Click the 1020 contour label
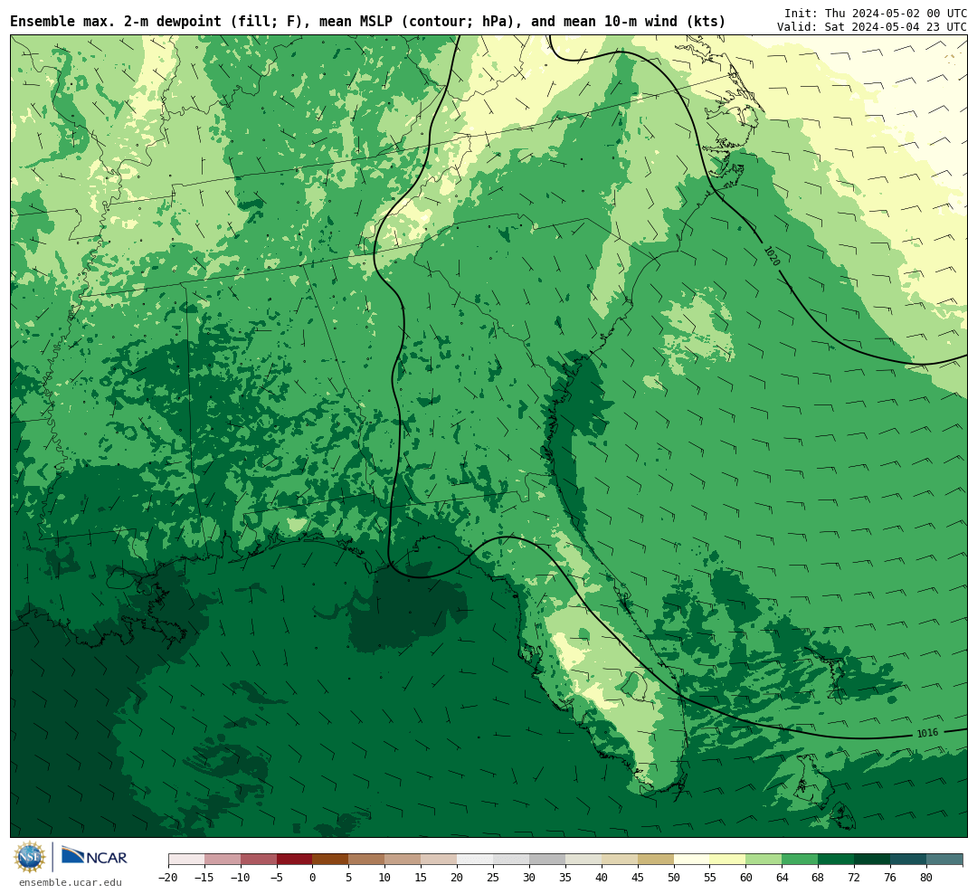Image resolution: width=977 pixels, height=894 pixels. [x=772, y=255]
